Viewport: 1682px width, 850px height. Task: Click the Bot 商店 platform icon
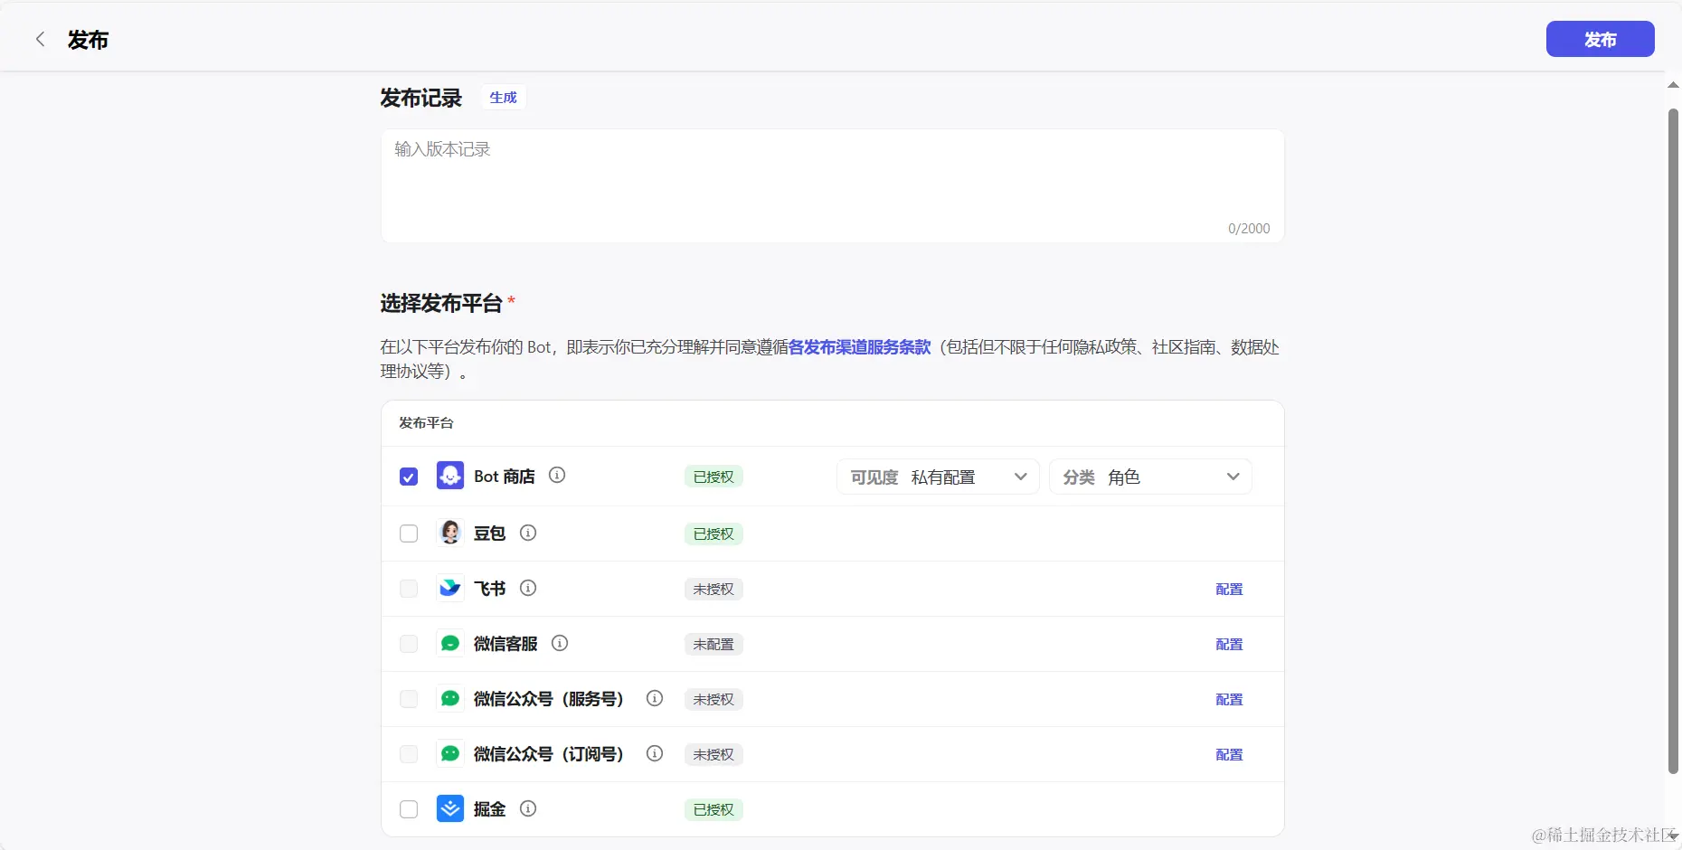point(450,476)
